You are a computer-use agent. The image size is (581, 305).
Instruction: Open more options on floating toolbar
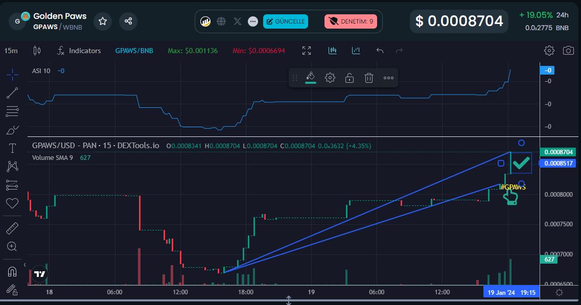point(388,78)
